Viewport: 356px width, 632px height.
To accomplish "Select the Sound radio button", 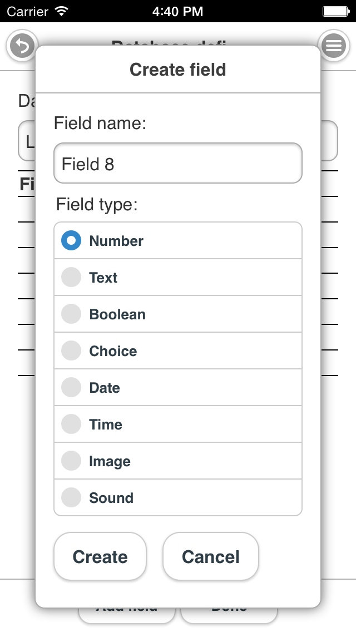I will coord(71,498).
